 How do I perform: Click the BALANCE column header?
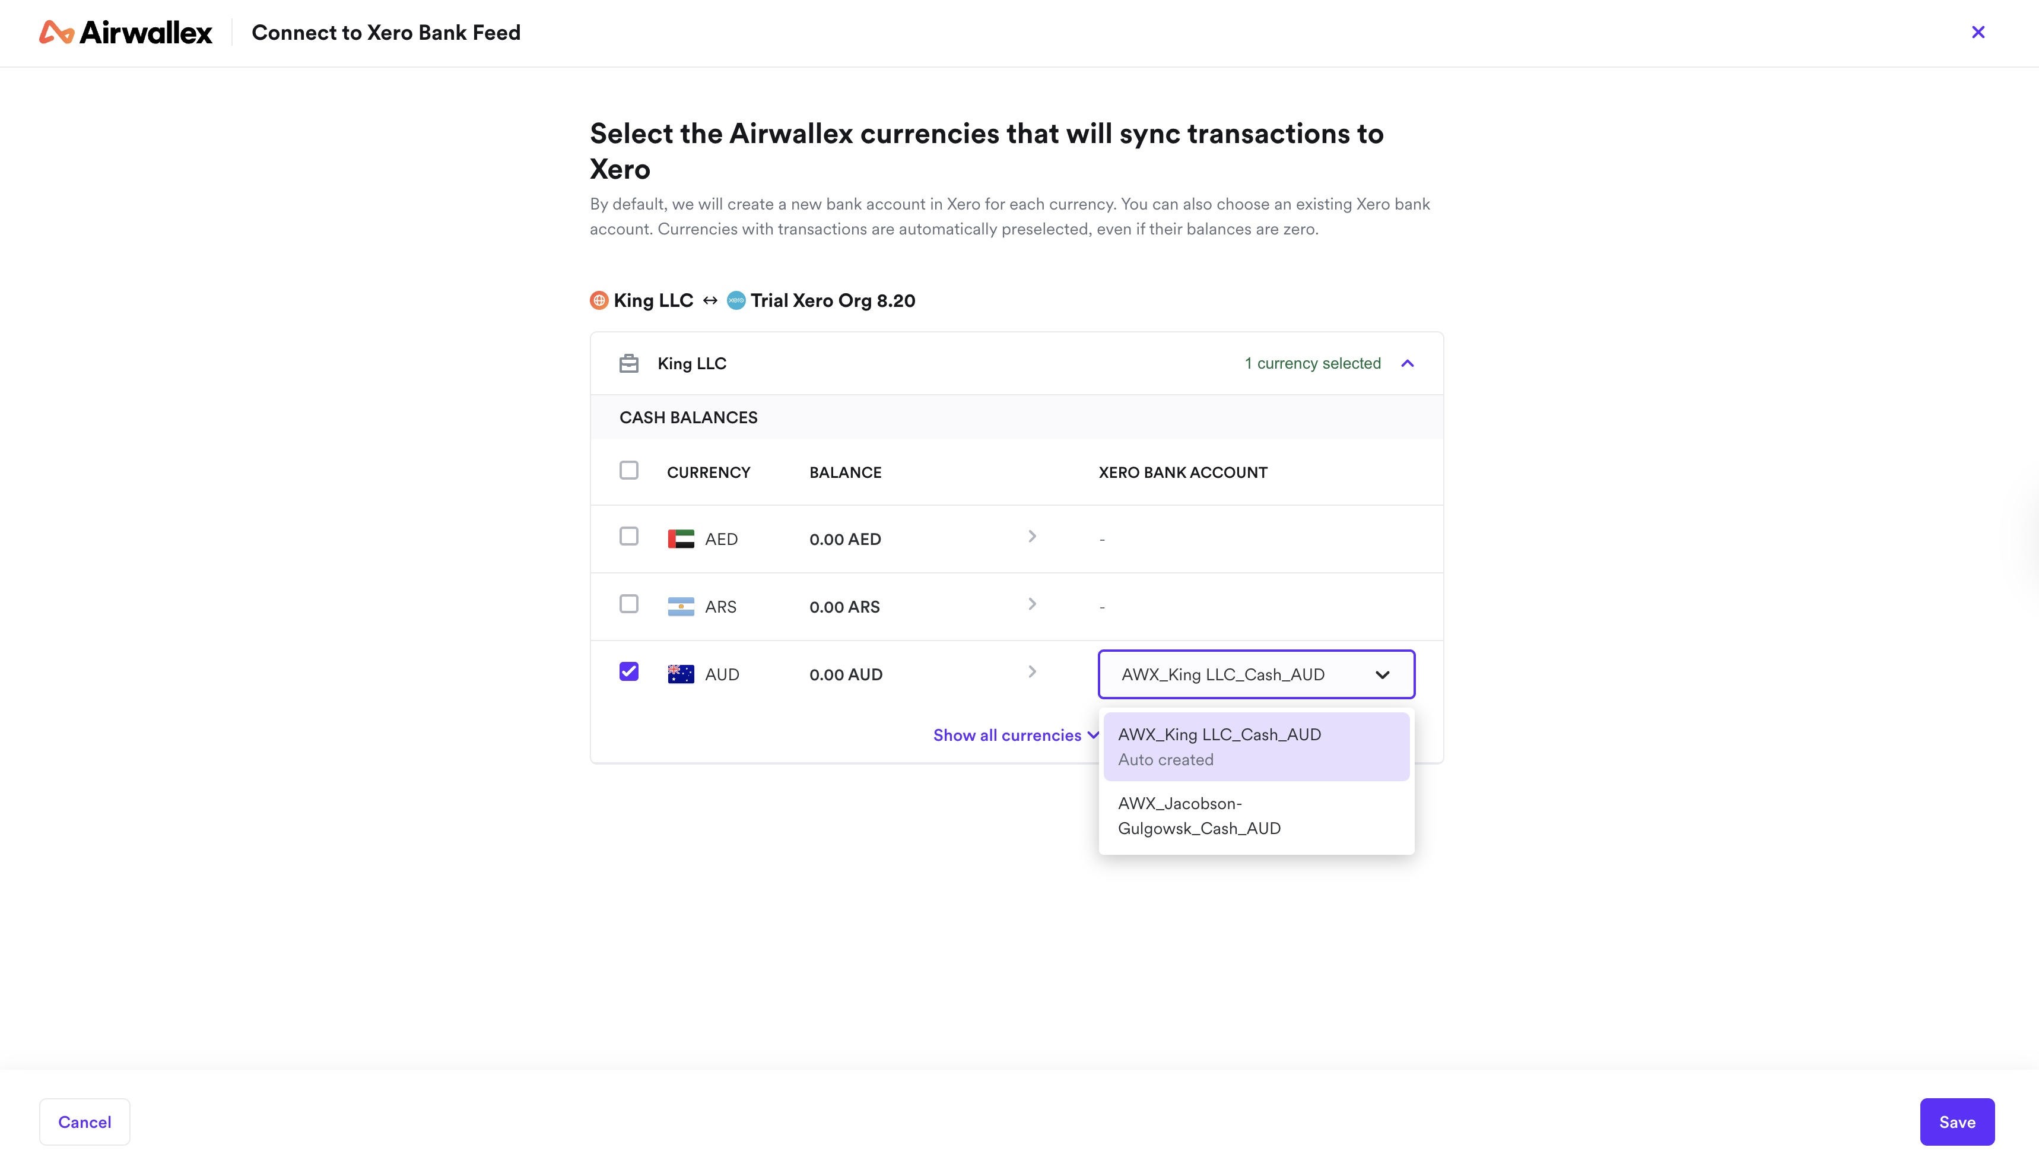846,472
